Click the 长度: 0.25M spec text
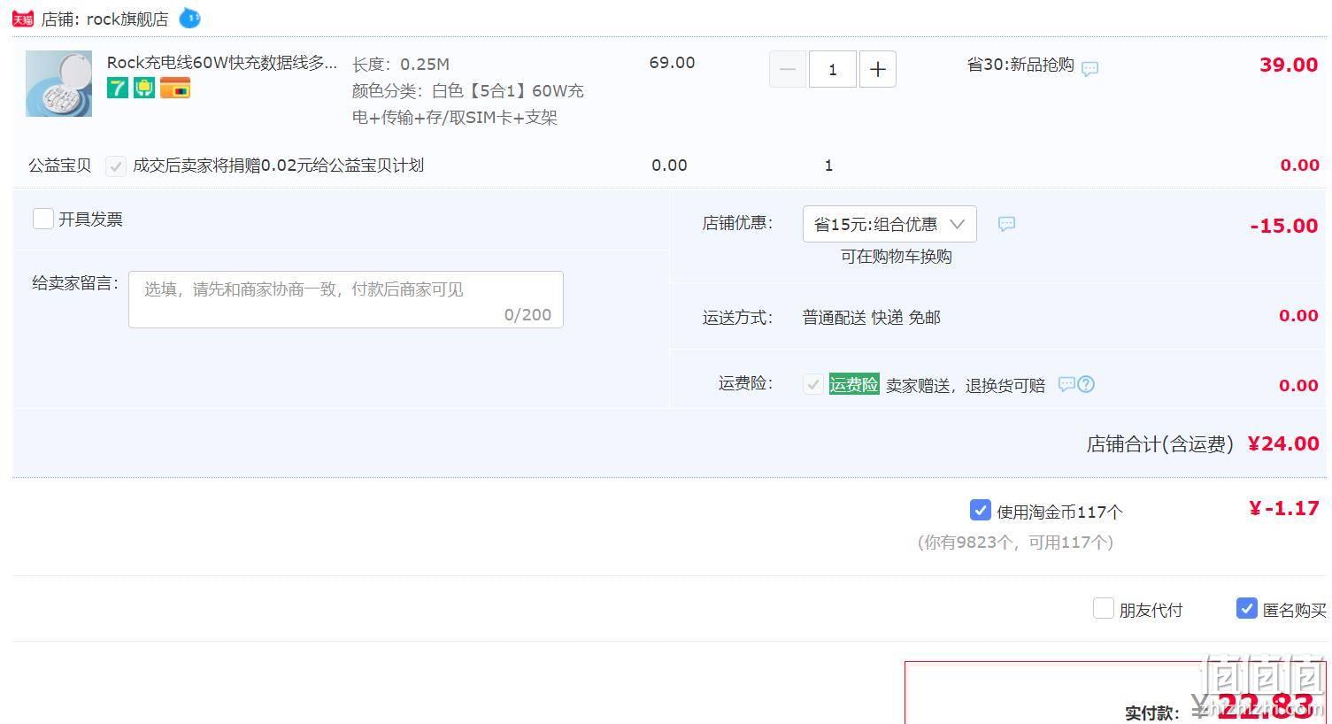 401,64
